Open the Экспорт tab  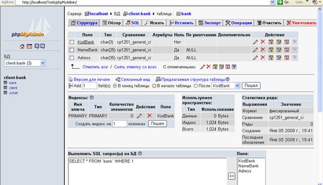pos(209,23)
